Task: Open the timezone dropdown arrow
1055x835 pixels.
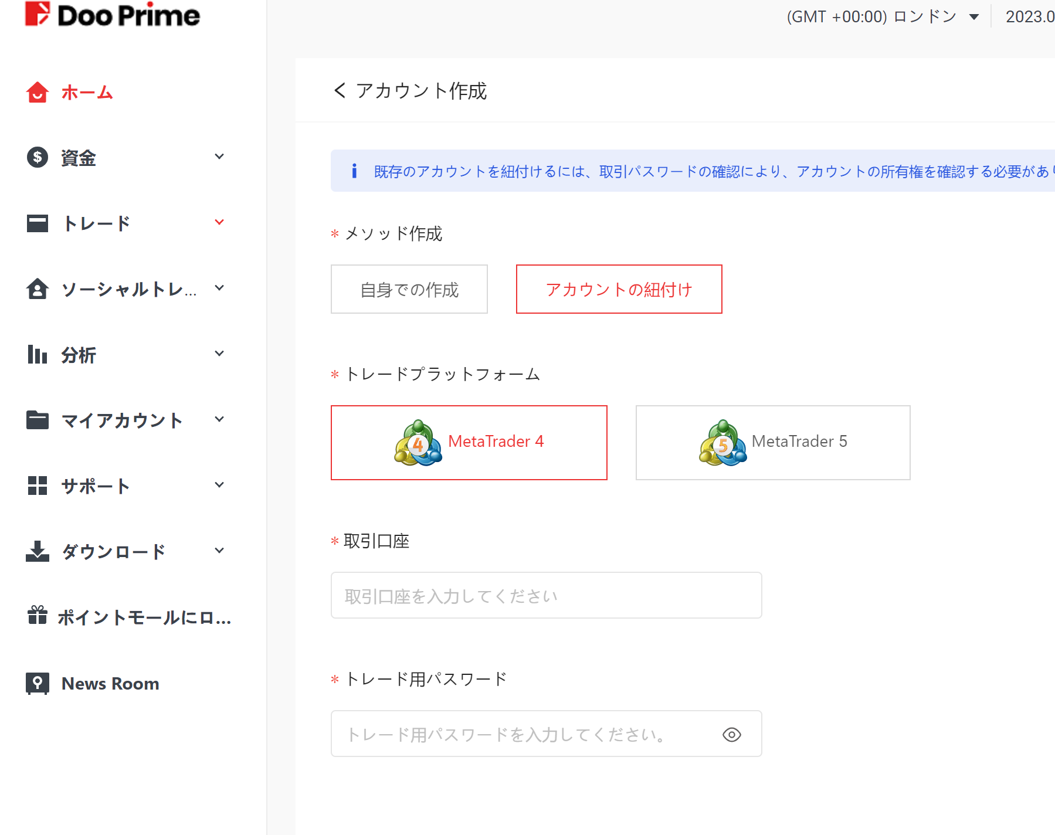Action: [974, 17]
